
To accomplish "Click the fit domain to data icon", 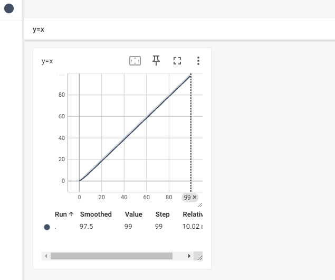I will tap(135, 61).
